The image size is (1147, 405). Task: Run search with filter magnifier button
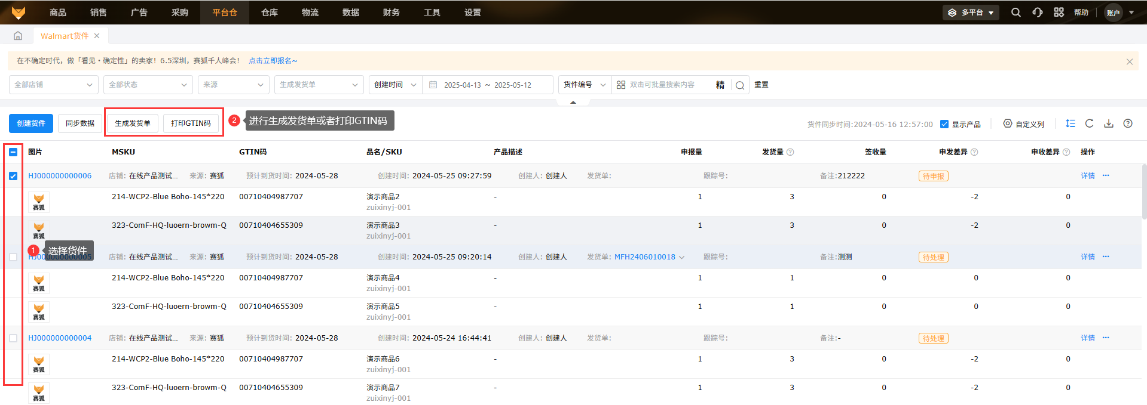pyautogui.click(x=739, y=85)
